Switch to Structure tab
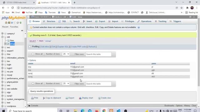 49,21
